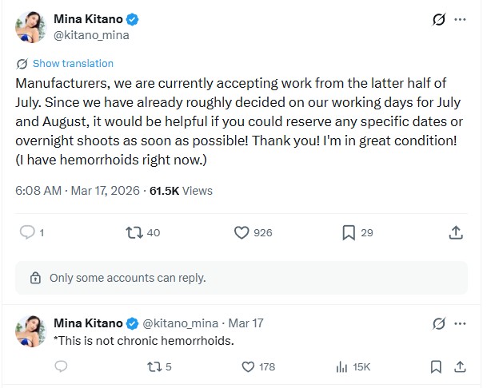Like the main post with 926 likes
487x388 pixels.
(242, 232)
